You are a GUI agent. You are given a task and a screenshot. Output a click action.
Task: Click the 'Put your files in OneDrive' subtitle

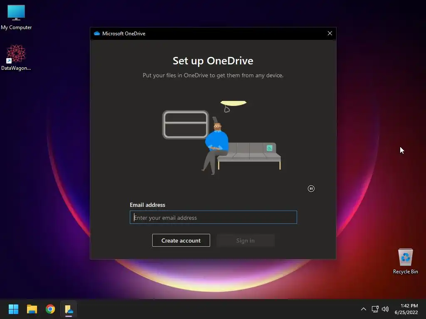click(213, 76)
